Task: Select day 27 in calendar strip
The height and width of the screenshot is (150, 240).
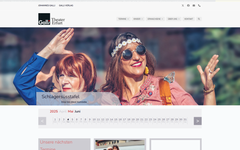Action: (168, 120)
